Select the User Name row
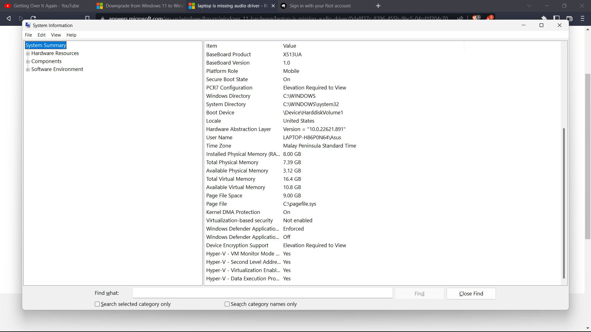Viewport: 591px width, 332px height. (x=382, y=137)
